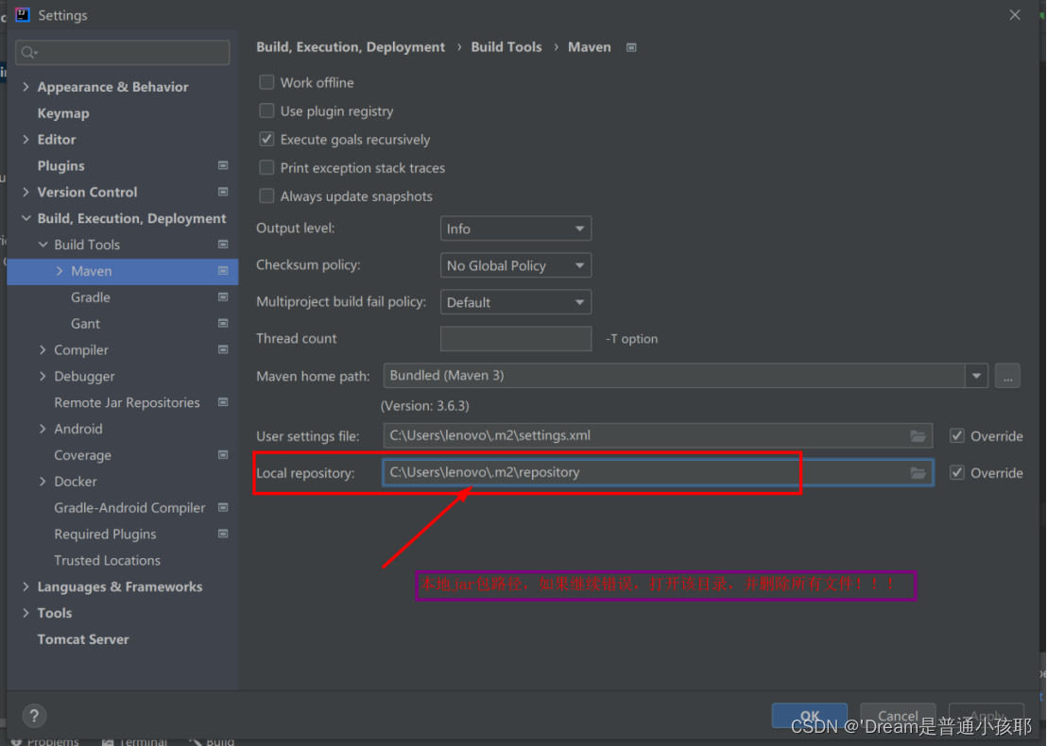Click the project-level icon beside Required Plugins
This screenshot has width=1047, height=746.
(x=223, y=534)
